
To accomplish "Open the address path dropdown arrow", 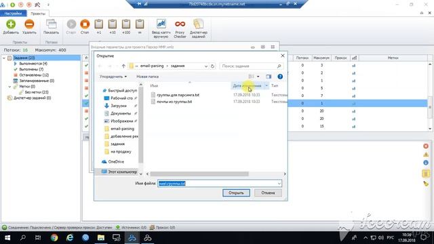I will point(206,66).
